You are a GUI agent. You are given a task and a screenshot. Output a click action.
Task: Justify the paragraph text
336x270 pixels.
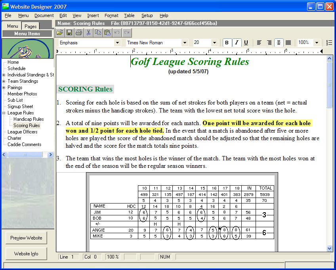pyautogui.click(x=288, y=43)
